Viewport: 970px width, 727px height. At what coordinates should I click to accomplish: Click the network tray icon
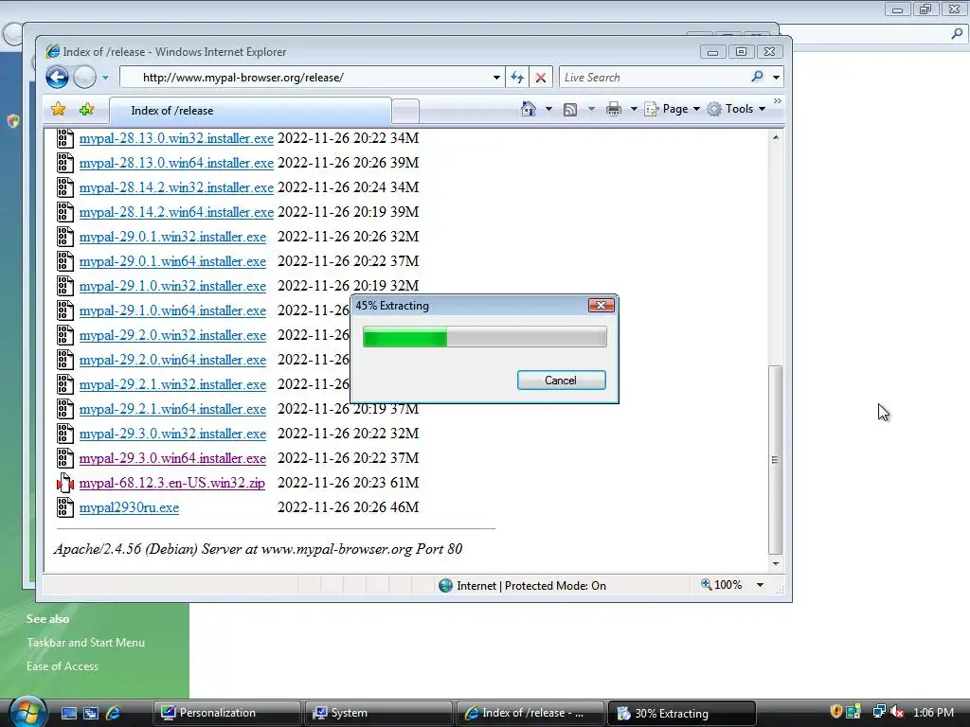(878, 712)
